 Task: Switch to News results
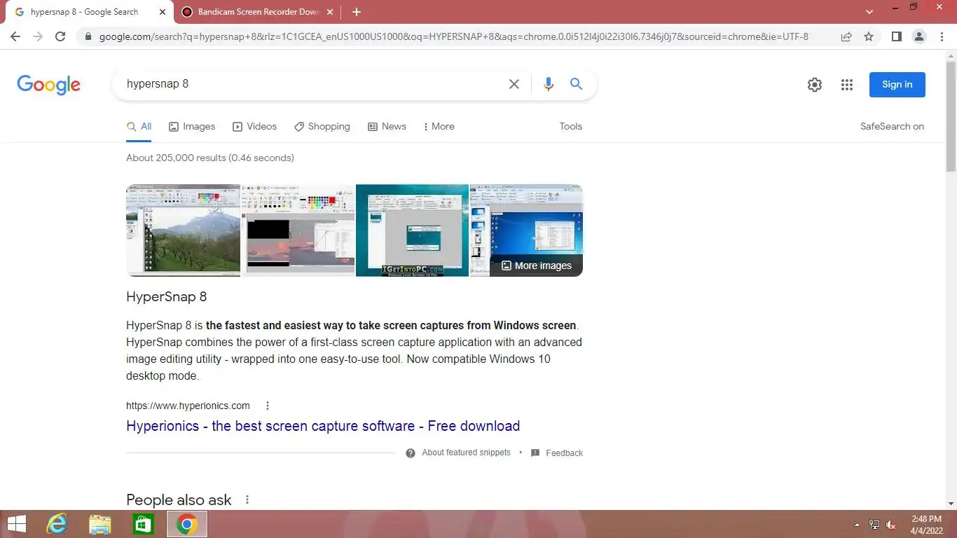(387, 127)
